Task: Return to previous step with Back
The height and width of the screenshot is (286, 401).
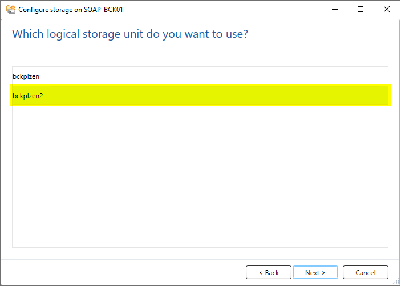Action: [x=269, y=273]
